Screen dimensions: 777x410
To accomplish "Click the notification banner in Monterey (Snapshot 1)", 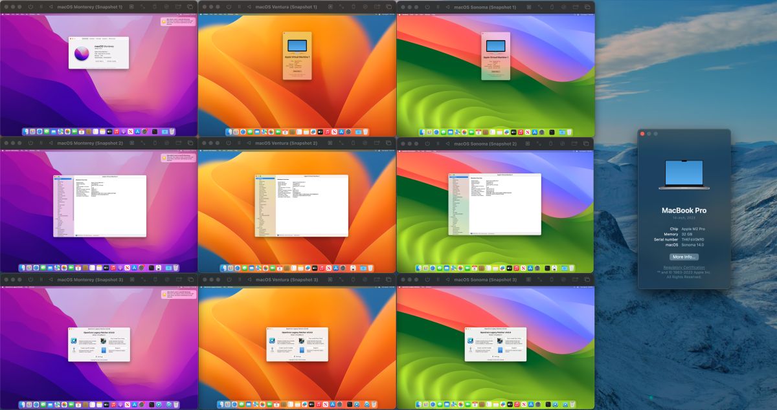I will click(x=179, y=21).
